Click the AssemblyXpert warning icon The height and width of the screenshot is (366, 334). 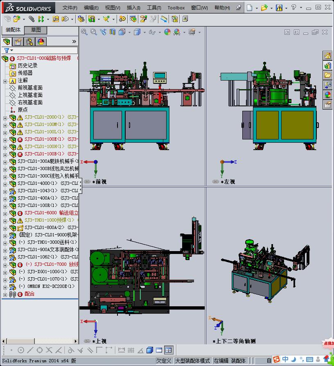[174, 19]
